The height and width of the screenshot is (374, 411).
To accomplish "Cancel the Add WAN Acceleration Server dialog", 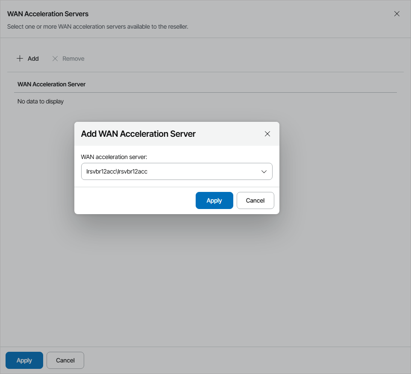I will (x=255, y=200).
